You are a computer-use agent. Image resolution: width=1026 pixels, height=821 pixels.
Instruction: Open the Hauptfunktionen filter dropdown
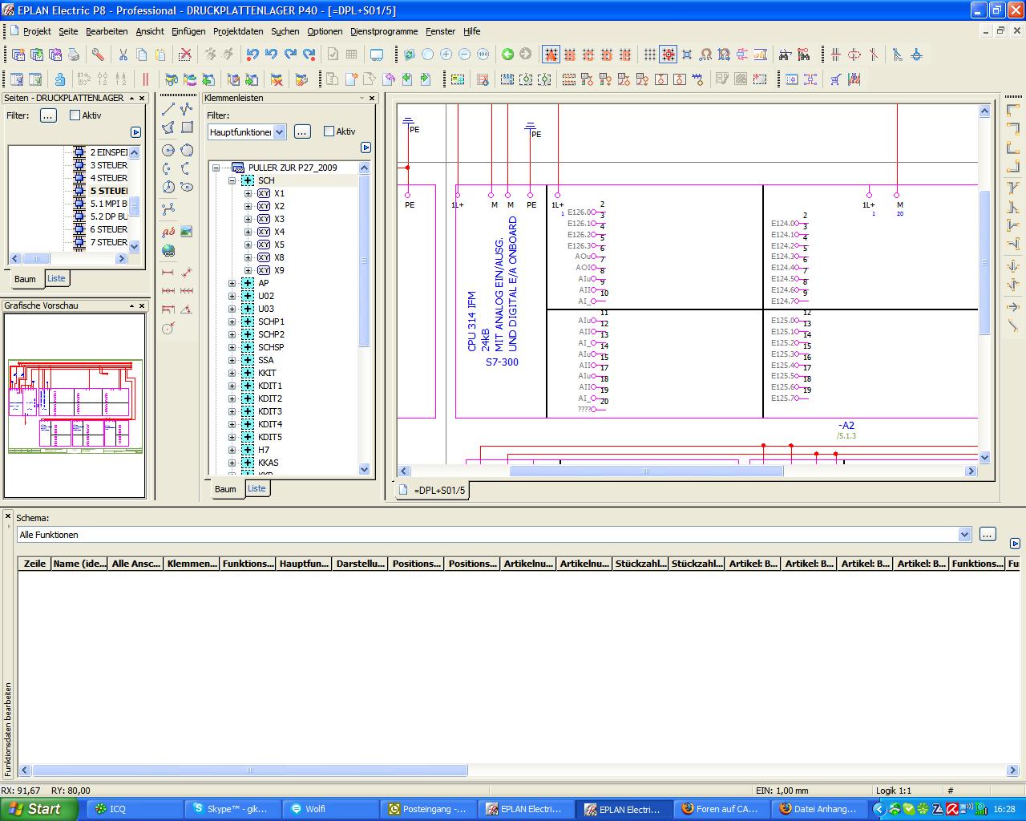tap(280, 132)
